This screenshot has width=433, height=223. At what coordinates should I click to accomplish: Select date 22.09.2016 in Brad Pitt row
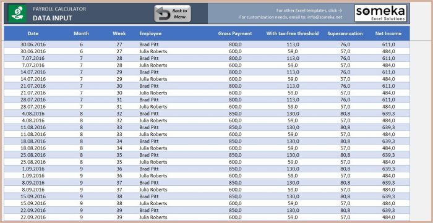[x=33, y=210]
